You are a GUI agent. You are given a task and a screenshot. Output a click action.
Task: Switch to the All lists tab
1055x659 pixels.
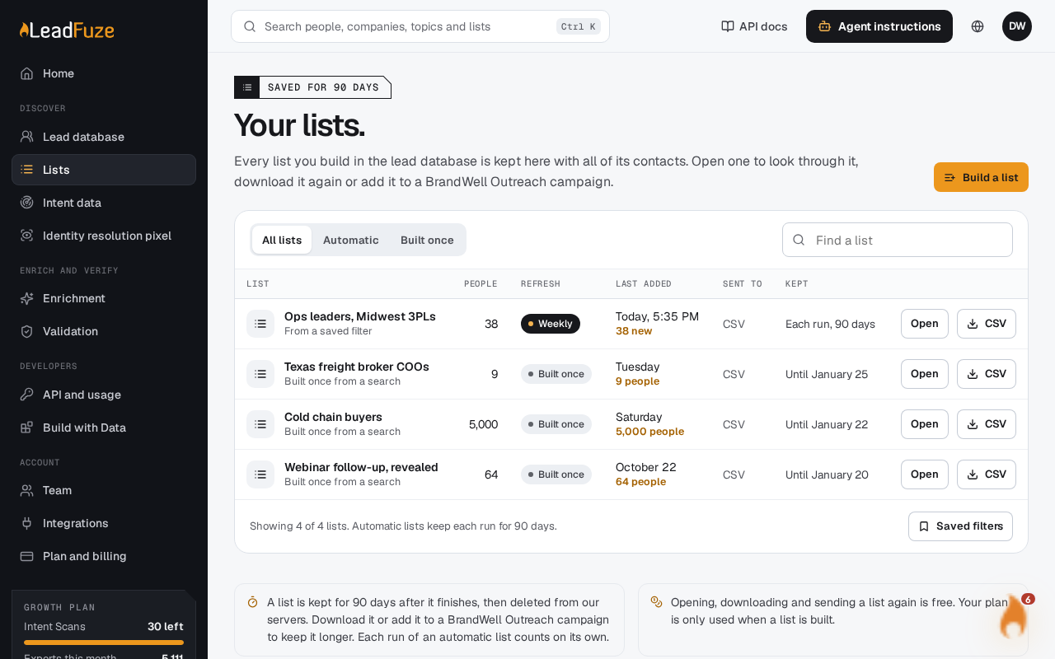click(x=282, y=240)
